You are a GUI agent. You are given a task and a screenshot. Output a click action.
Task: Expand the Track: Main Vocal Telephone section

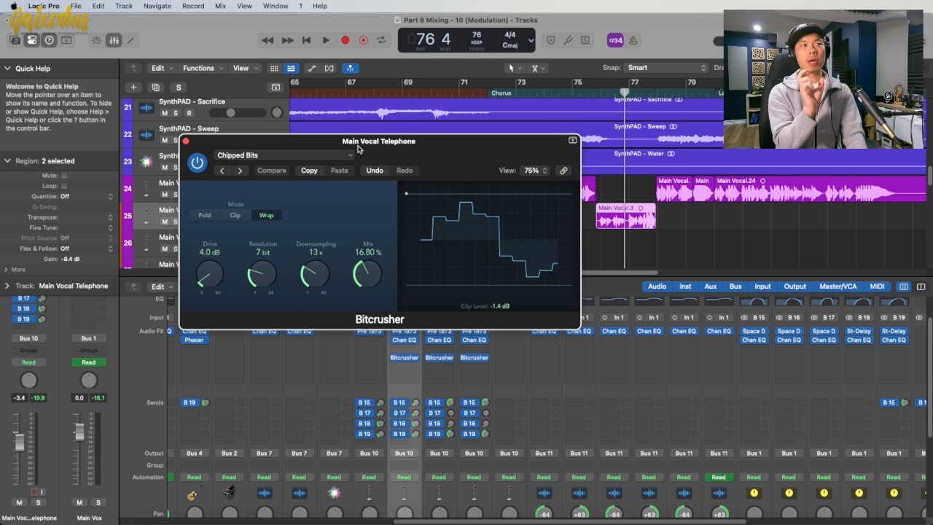pos(7,286)
